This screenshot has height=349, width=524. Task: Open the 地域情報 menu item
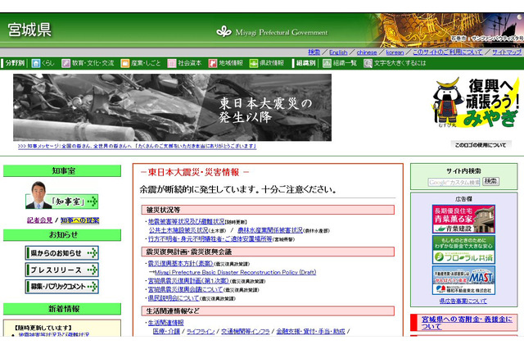[231, 63]
